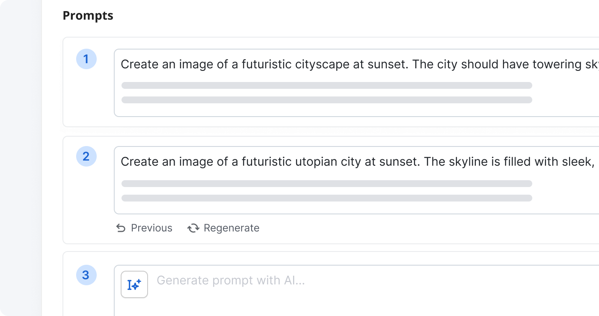
Task: Click the Prompts section heading
Action: tap(88, 15)
